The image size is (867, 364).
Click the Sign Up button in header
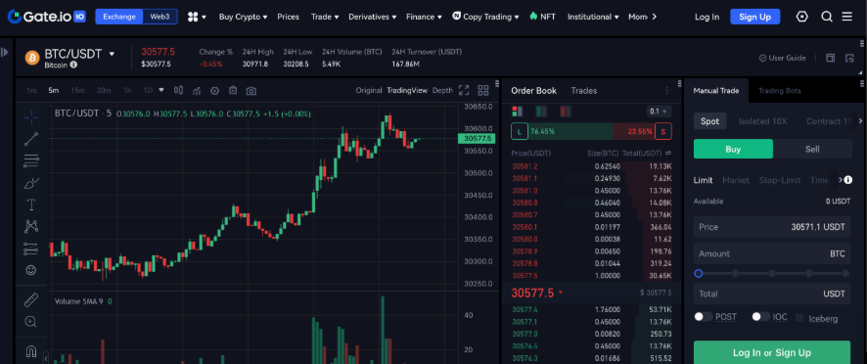tap(754, 17)
